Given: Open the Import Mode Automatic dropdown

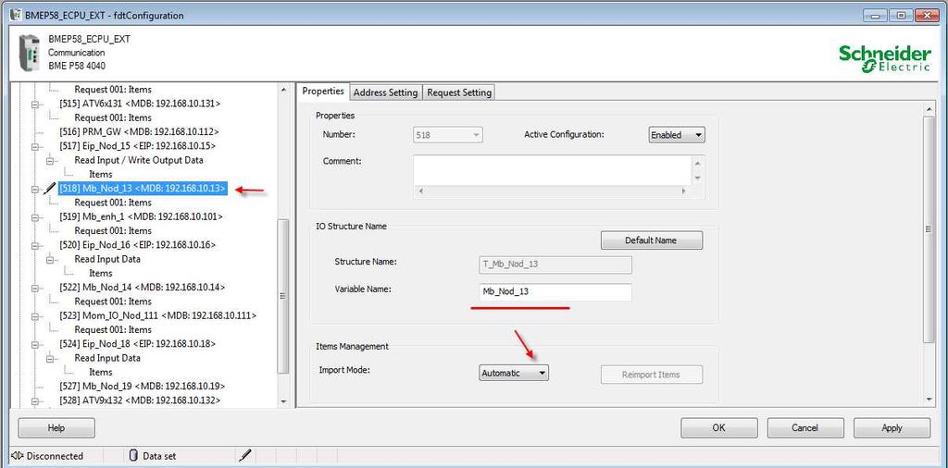Looking at the screenshot, I should click(514, 373).
